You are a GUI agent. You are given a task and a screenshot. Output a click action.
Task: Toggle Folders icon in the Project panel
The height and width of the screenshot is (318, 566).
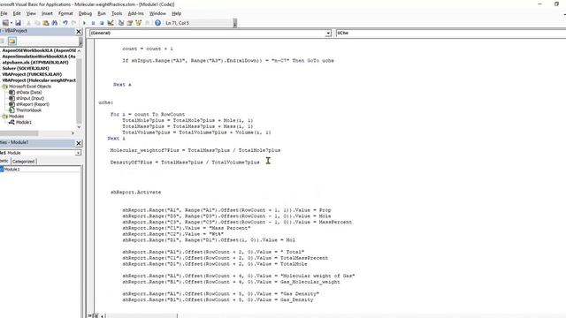point(11,41)
